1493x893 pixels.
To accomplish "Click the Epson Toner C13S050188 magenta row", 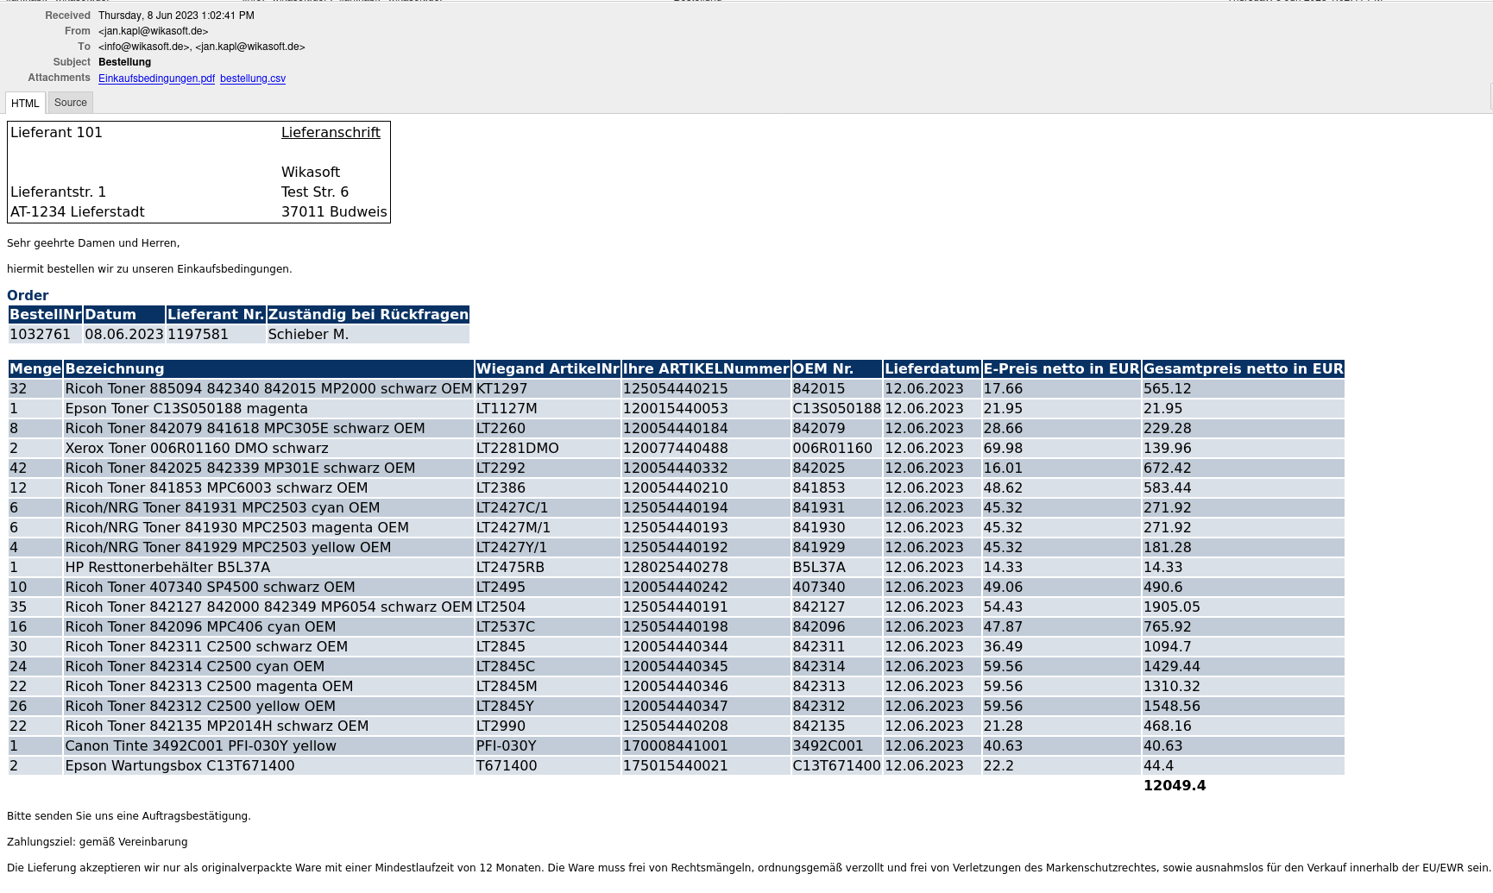I will 186,409.
